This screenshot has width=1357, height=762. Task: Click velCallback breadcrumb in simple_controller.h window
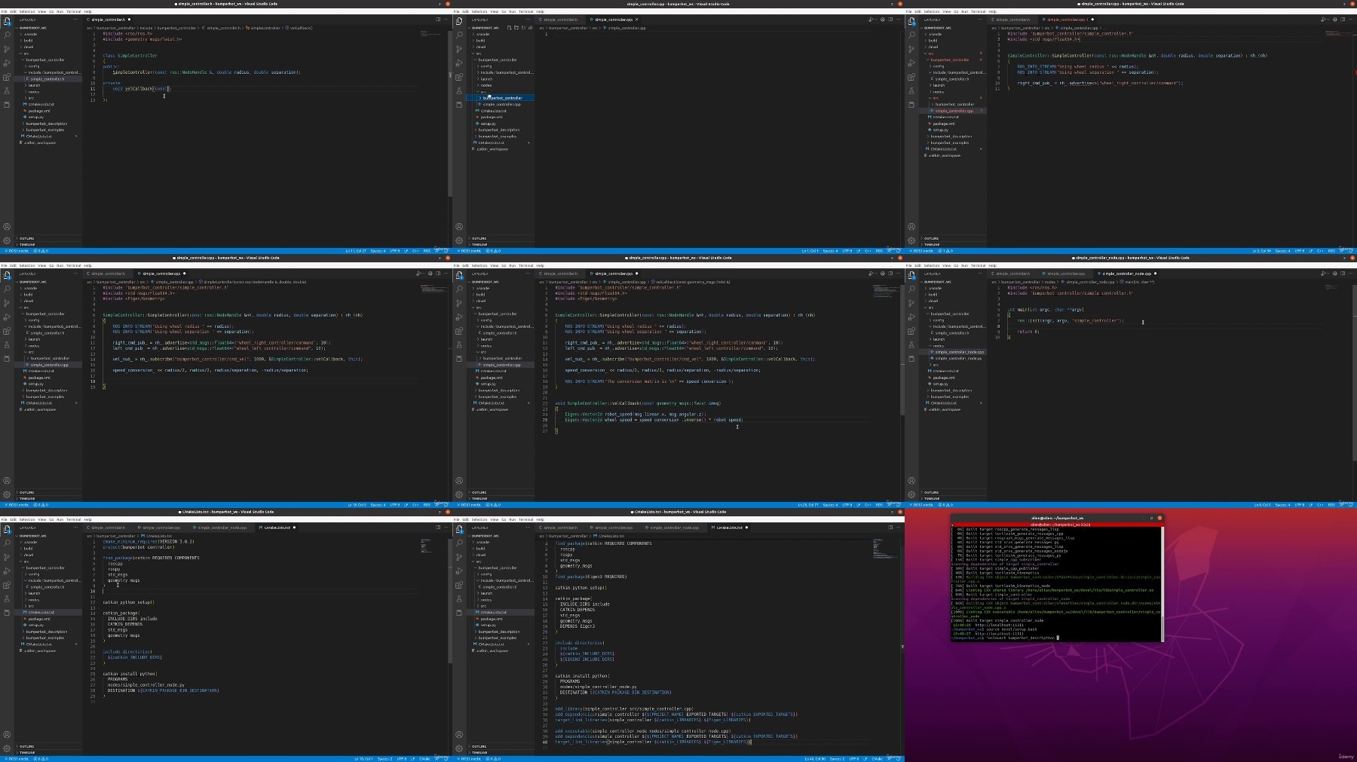299,28
